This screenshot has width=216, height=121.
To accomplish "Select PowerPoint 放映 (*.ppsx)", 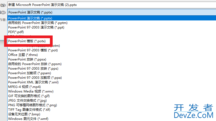I will tap(27, 59).
